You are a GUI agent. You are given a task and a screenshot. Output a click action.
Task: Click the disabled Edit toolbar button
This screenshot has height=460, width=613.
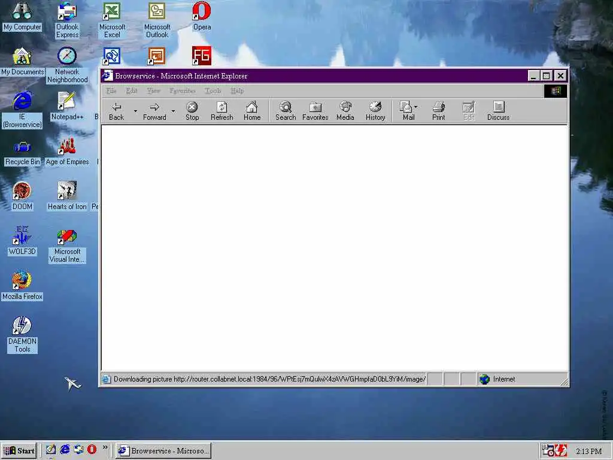pos(468,111)
